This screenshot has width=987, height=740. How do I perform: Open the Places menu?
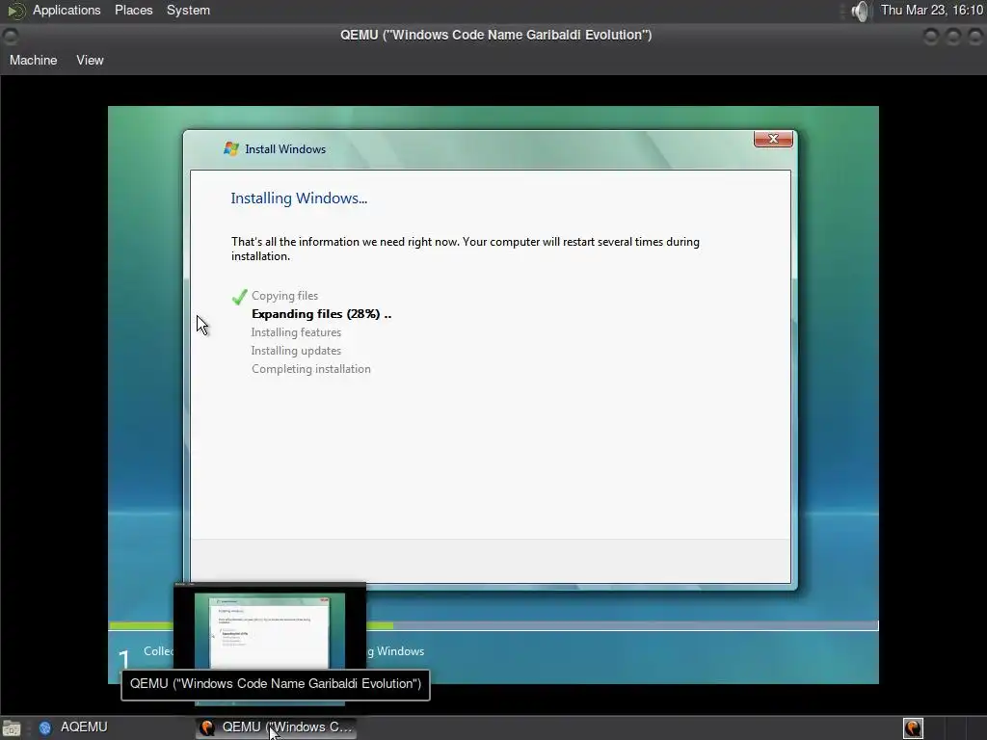tap(133, 10)
